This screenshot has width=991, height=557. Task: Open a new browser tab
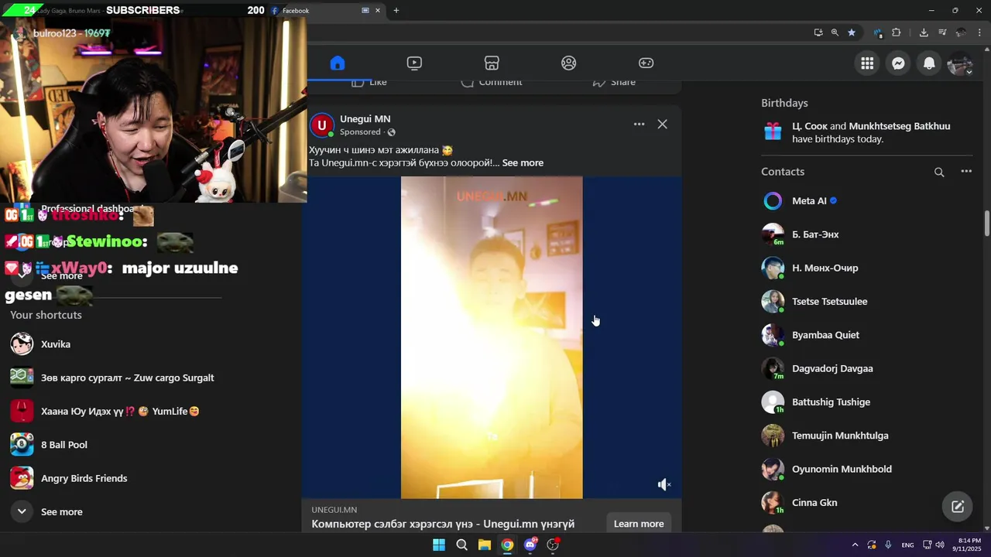(x=396, y=11)
